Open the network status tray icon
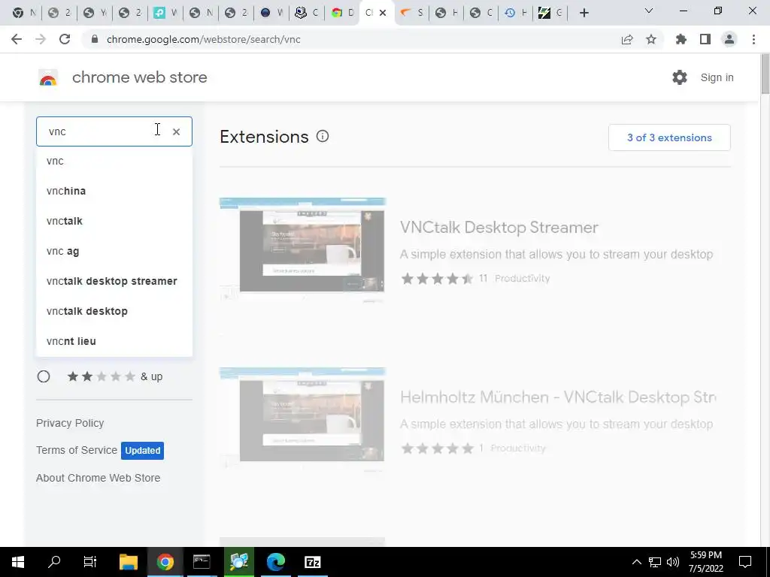Image resolution: width=770 pixels, height=577 pixels. (655, 562)
